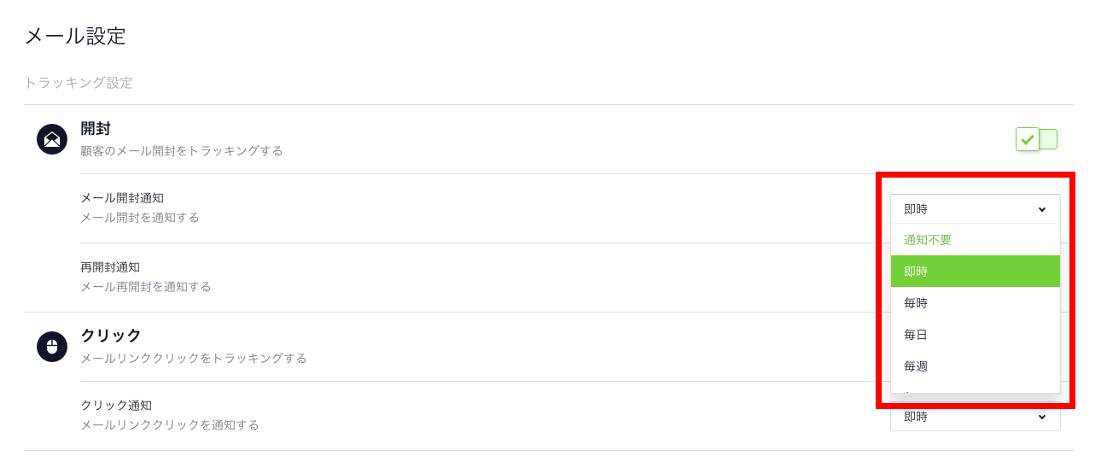
Task: Choose the highlighted 即時 option
Action: [976, 272]
